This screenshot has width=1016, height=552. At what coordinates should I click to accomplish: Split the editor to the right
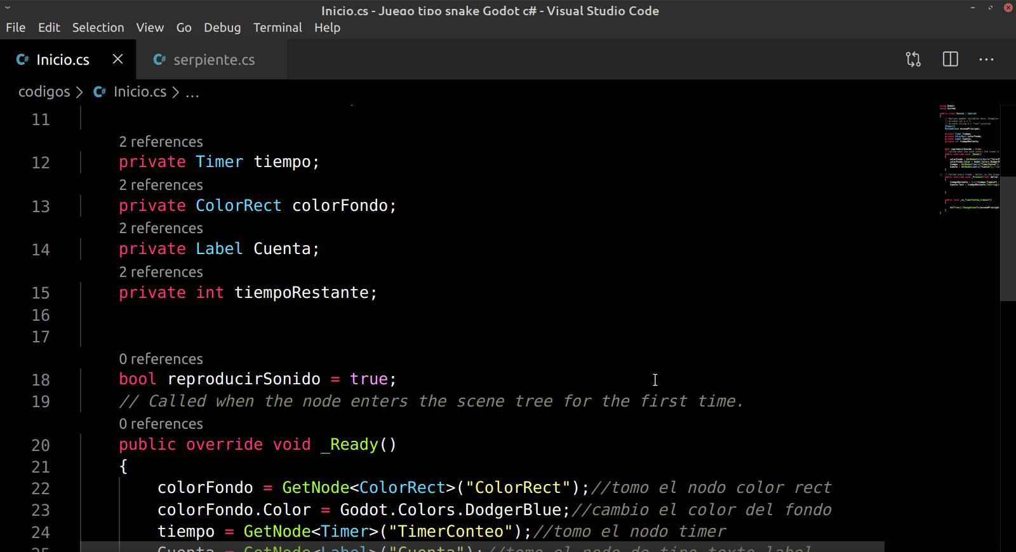click(x=950, y=60)
